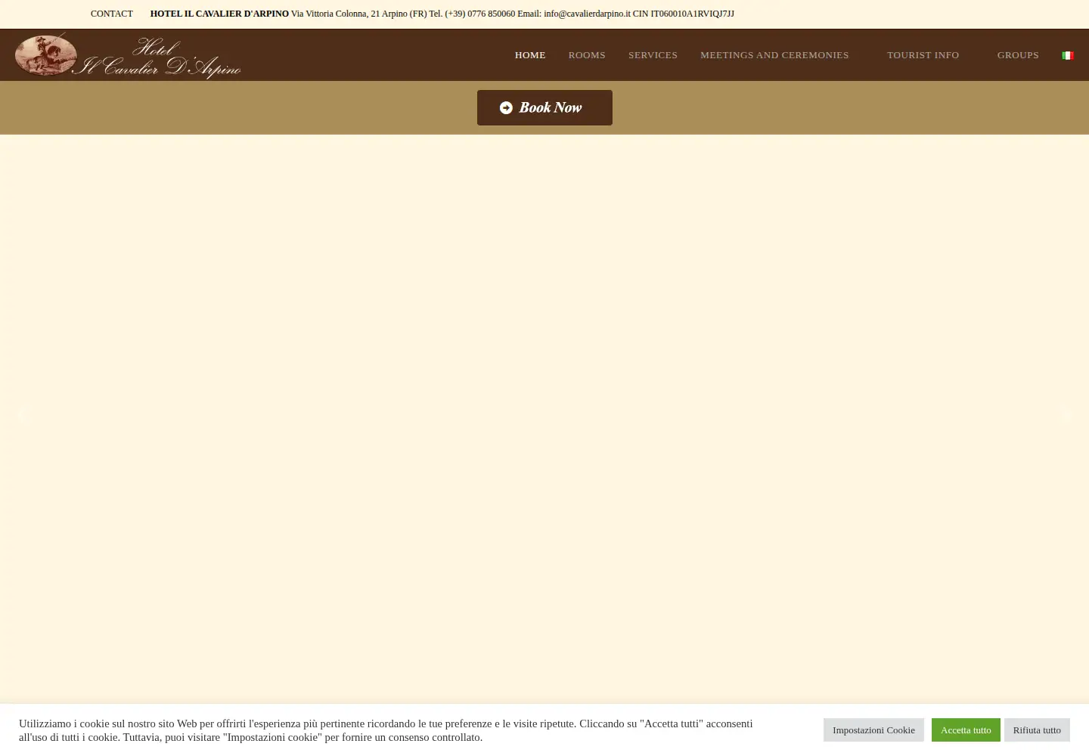Click the HOTEL IL CAVALIER D'ARPINO heading text

(219, 14)
